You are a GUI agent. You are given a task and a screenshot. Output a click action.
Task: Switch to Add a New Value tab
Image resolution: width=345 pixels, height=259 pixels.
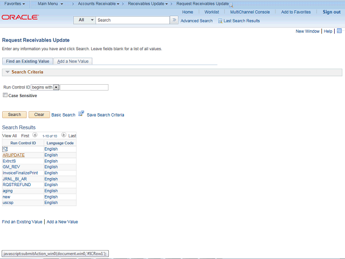pos(73,61)
